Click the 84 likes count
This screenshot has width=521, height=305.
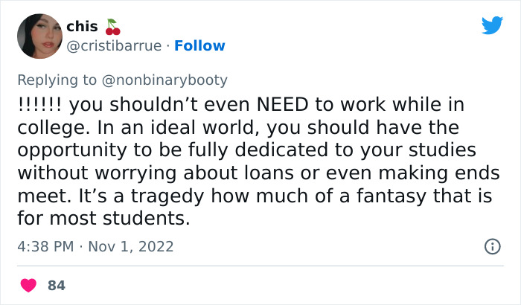tap(56, 285)
